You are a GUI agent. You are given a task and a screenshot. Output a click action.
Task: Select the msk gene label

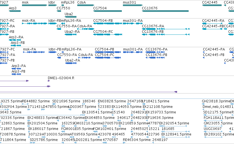25,2
